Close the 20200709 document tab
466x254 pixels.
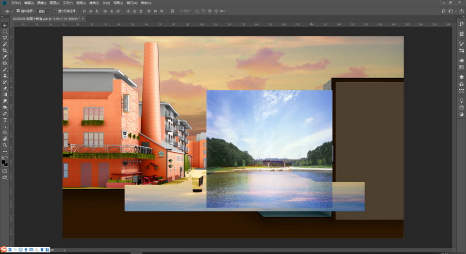83,19
